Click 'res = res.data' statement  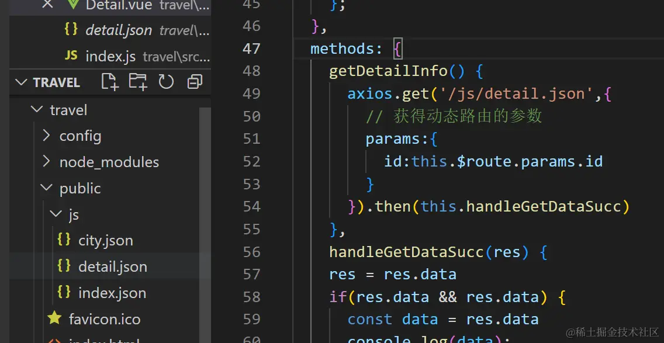coord(393,275)
